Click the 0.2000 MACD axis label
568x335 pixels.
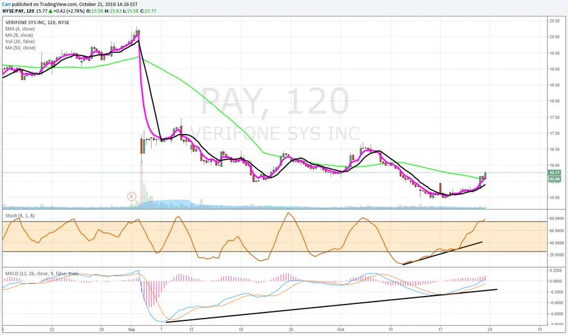tap(556, 270)
